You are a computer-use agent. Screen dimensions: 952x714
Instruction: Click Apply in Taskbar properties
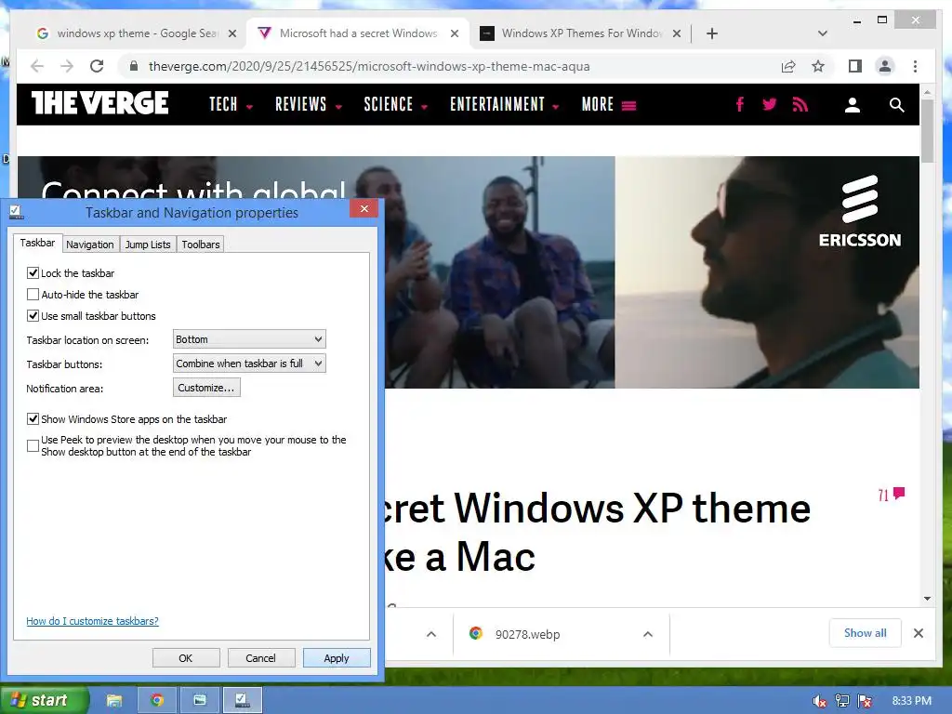(x=337, y=658)
